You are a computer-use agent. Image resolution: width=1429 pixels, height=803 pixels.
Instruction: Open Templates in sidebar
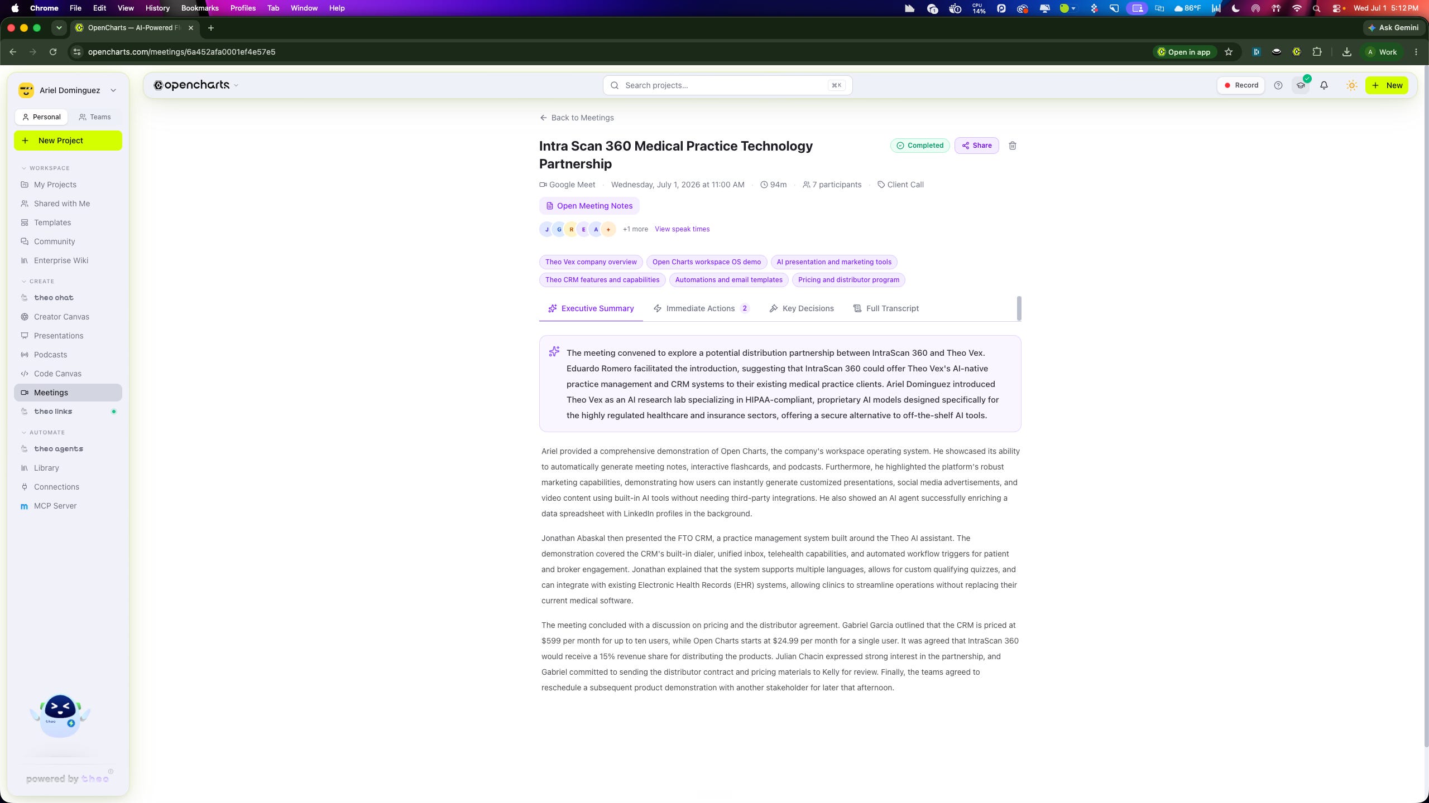pos(68,222)
